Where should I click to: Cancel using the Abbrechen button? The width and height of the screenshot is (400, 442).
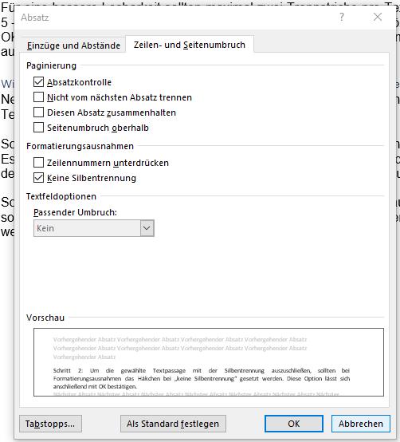pos(361,424)
